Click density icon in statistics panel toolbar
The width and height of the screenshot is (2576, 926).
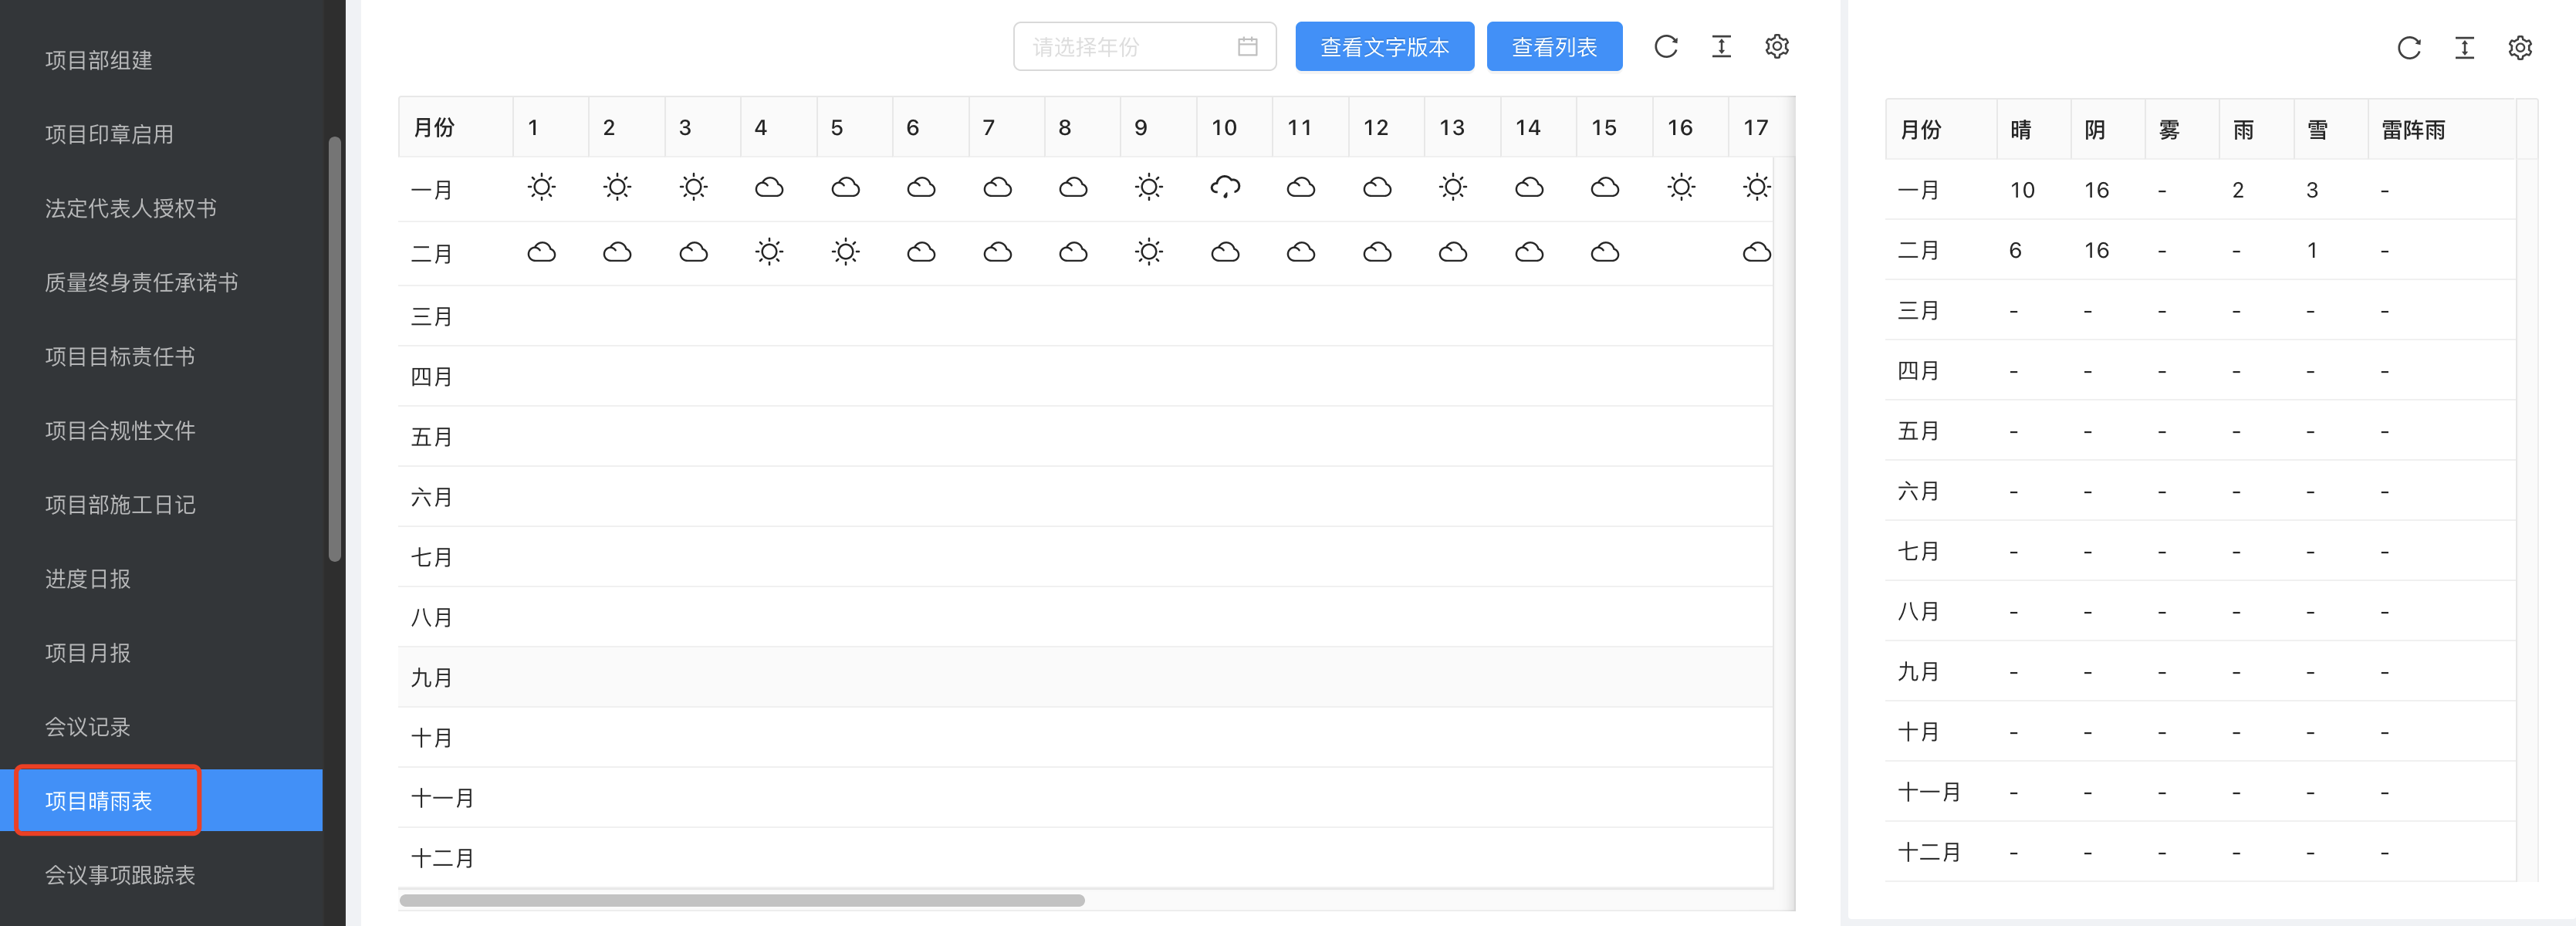(x=2465, y=48)
